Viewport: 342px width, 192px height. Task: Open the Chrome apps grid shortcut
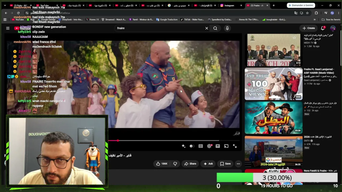(x=5, y=19)
